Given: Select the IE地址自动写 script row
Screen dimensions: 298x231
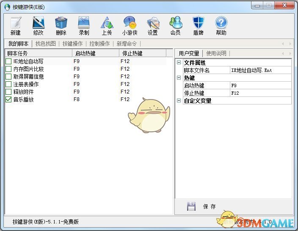Looking at the screenshot, I should (86, 61).
